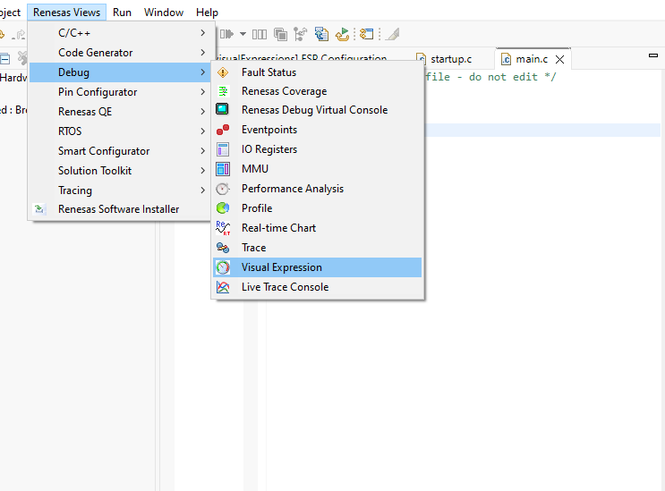Open the Run menu
Viewport: 665px width, 491px height.
[x=122, y=13]
